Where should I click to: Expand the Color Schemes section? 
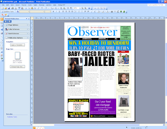[17, 29]
